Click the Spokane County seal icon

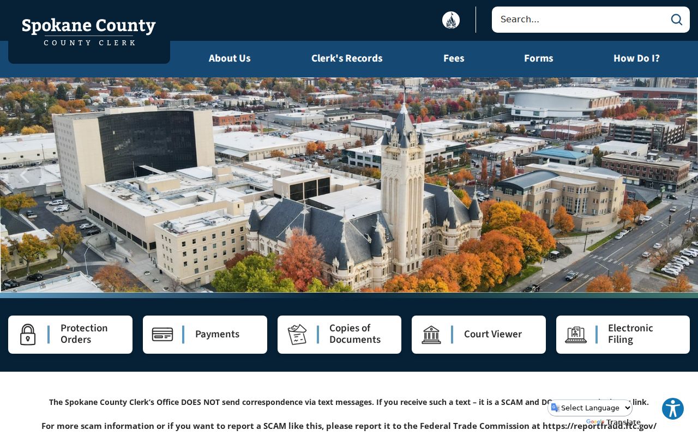[451, 20]
